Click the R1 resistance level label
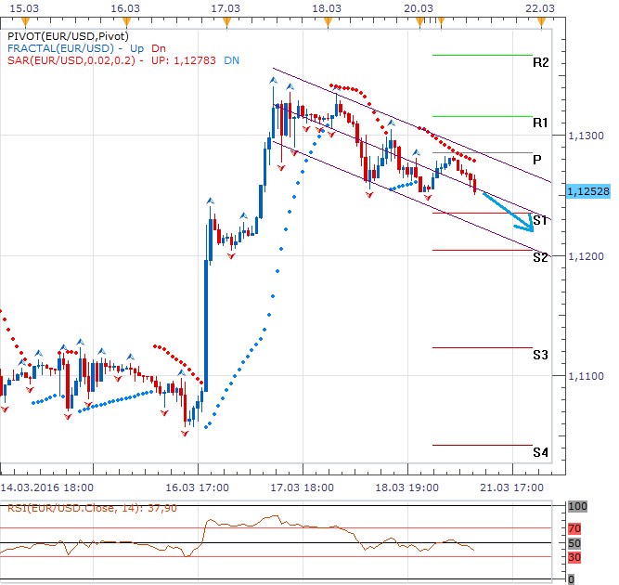 tap(540, 123)
